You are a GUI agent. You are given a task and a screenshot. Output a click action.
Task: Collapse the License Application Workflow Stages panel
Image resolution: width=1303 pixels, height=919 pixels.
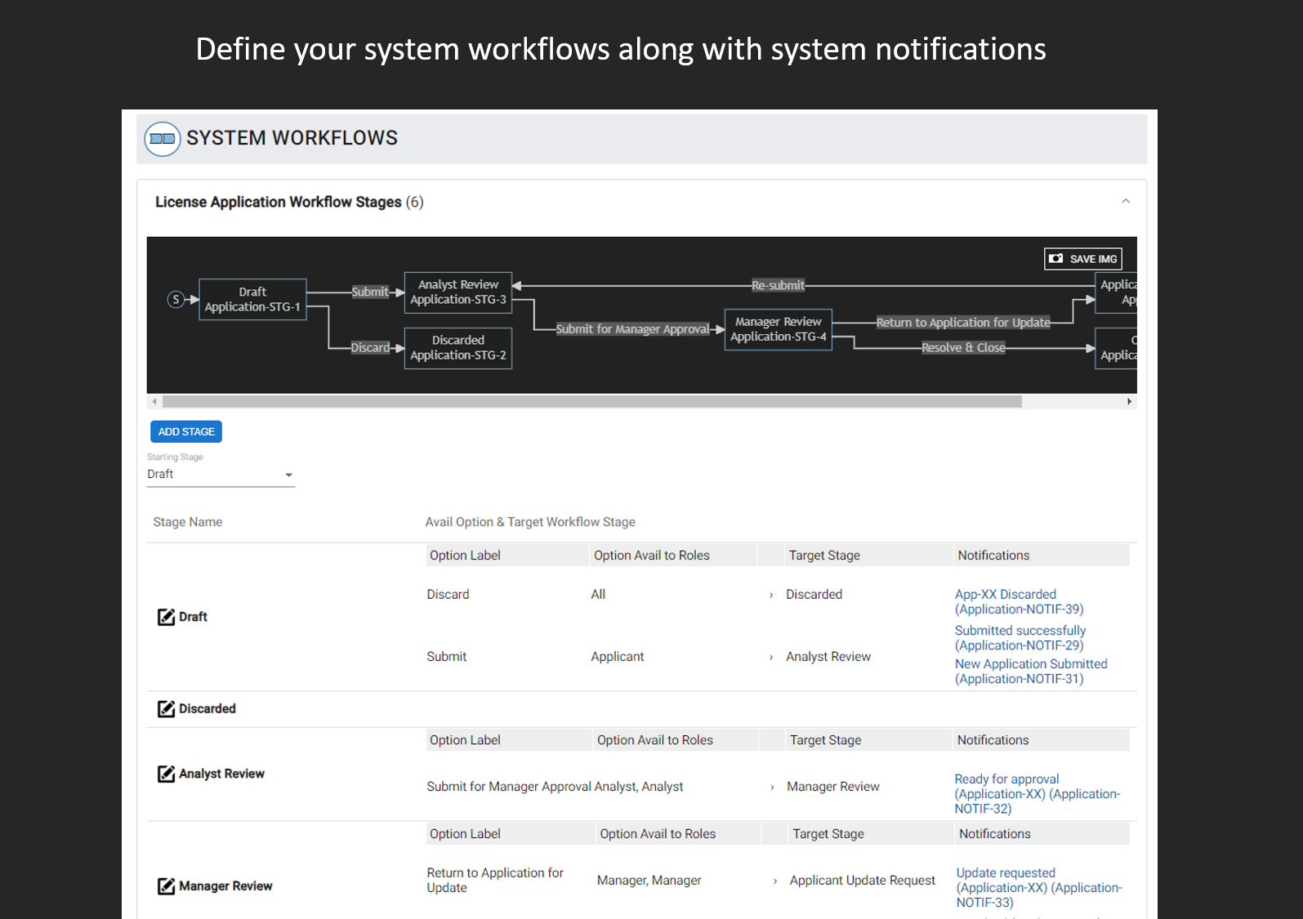pos(1125,202)
